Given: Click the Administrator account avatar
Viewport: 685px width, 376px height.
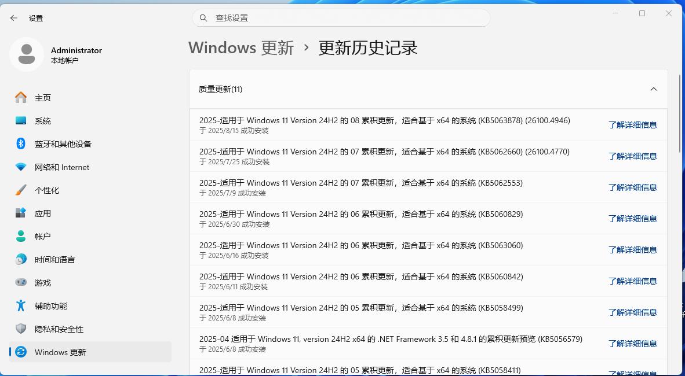Looking at the screenshot, I should point(27,54).
